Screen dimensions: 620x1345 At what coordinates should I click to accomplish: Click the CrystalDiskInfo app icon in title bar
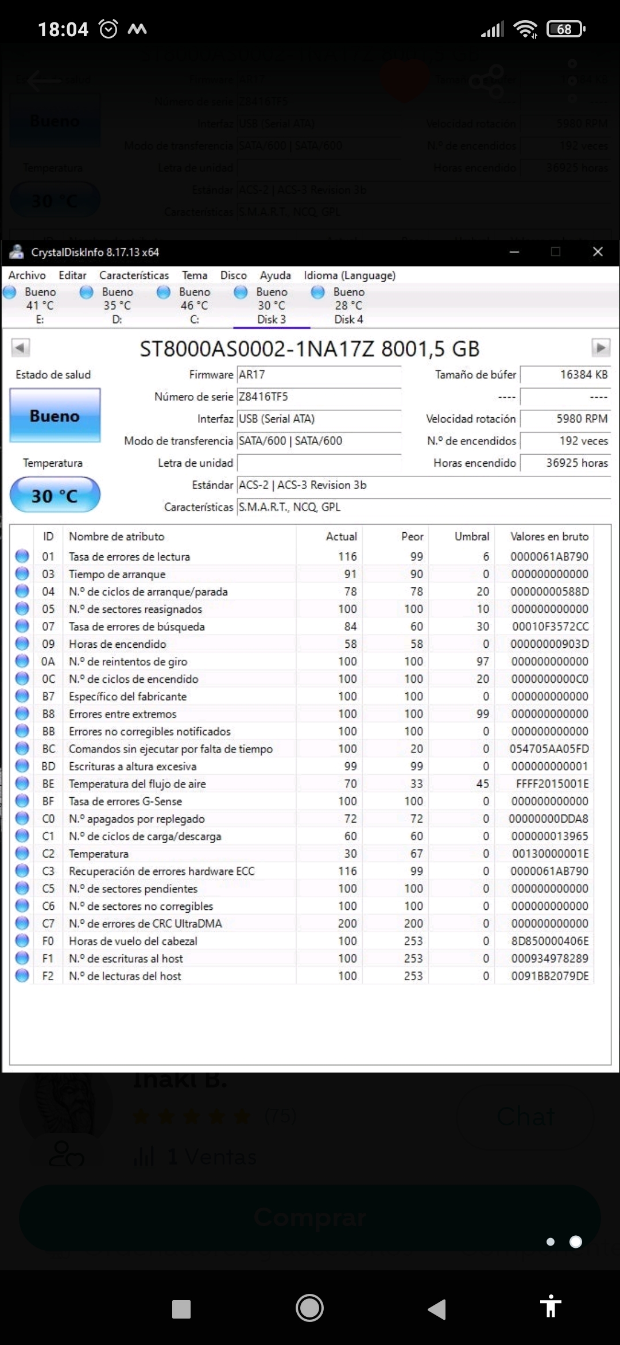(x=17, y=252)
